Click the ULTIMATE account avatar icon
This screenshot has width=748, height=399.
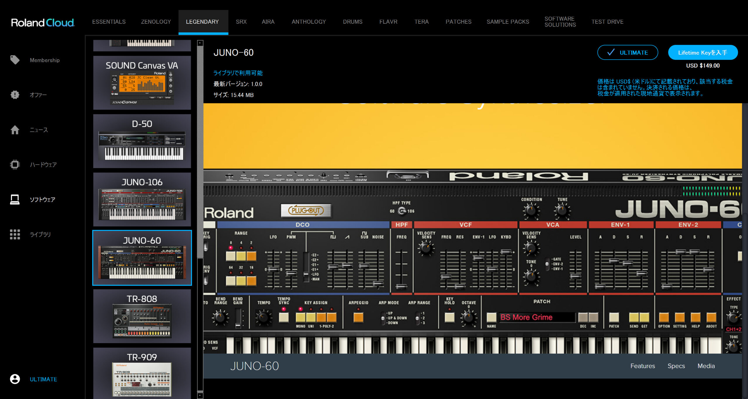coord(15,379)
